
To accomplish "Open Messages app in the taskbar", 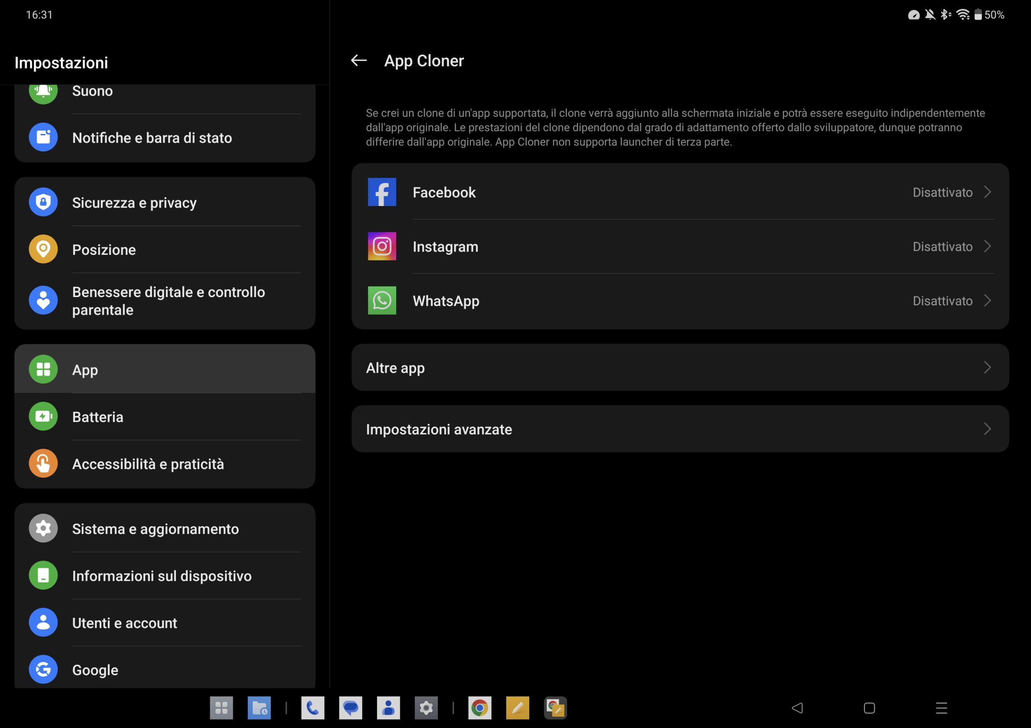I will point(350,708).
